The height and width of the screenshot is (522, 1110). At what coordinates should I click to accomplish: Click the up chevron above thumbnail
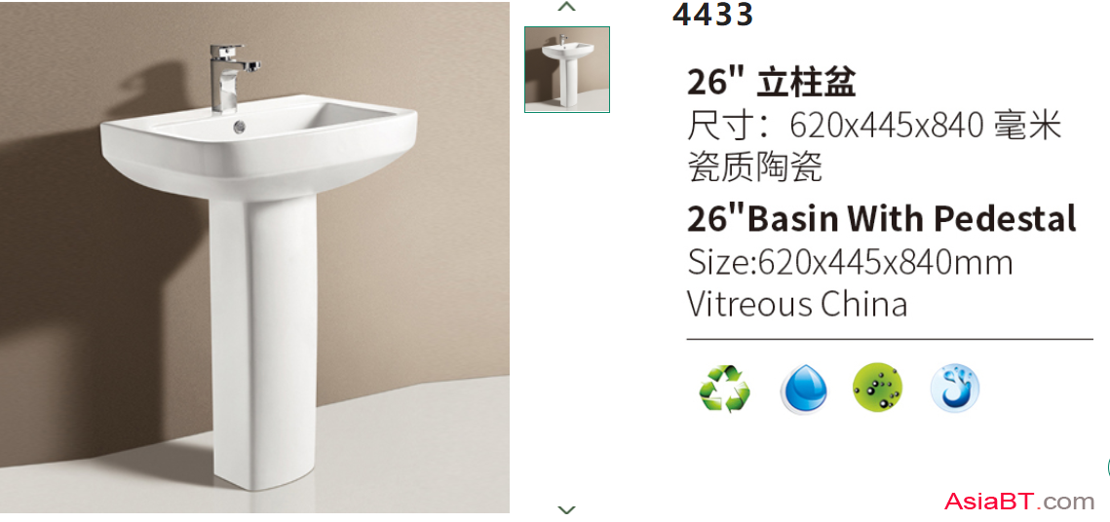coord(567,7)
